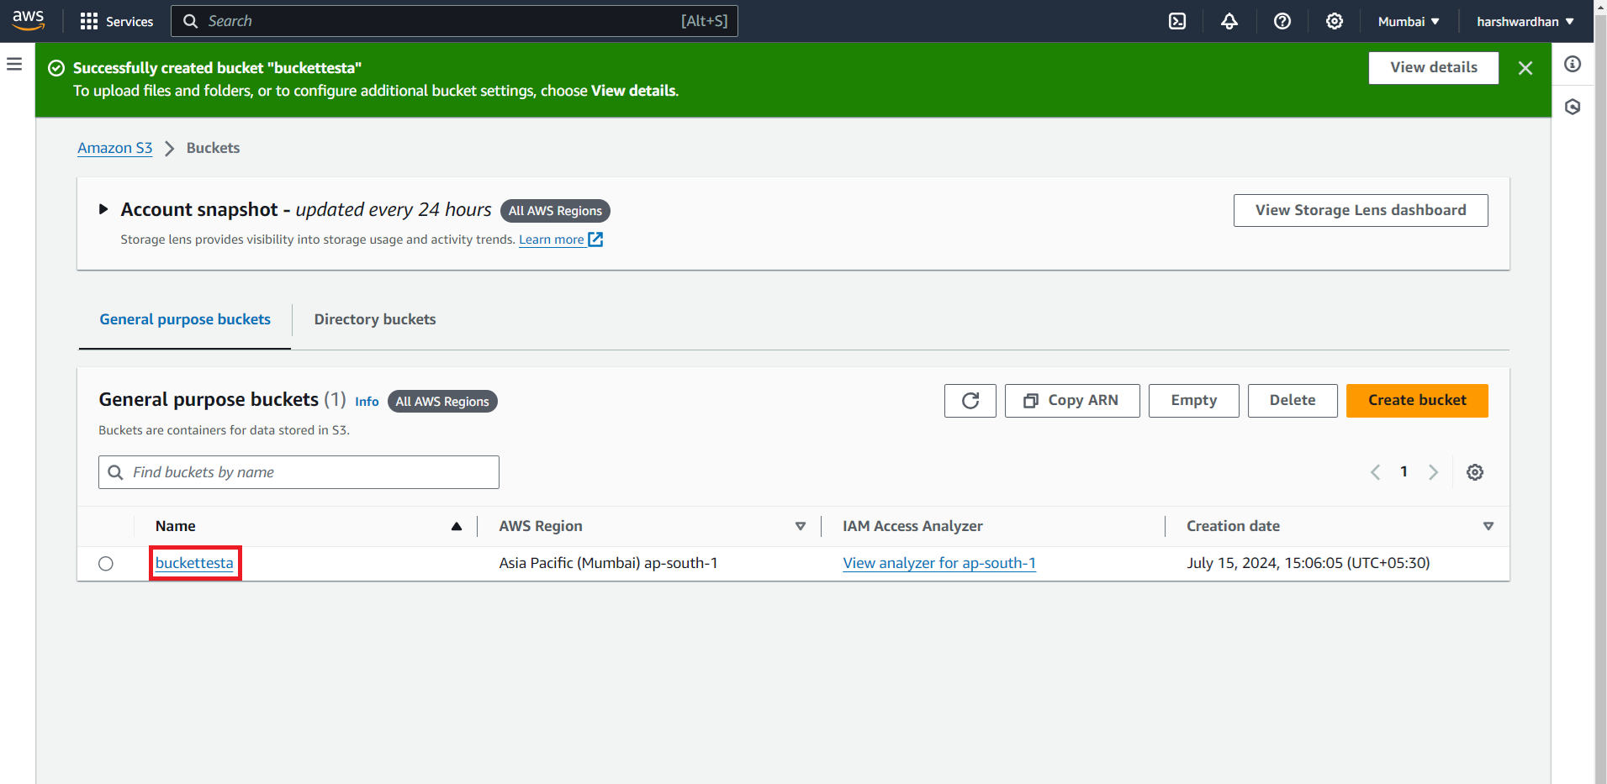1607x784 pixels.
Task: Click the Learn more link
Action: point(552,239)
